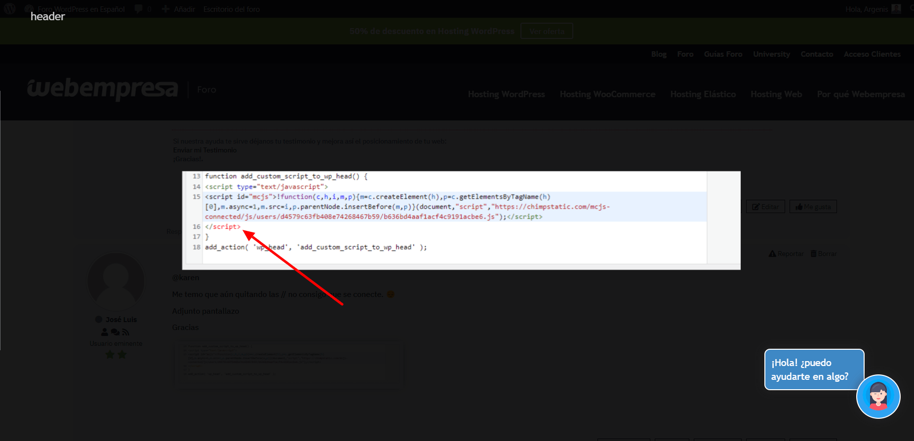Click the 'Usuario eminente' rank label
914x441 pixels.
point(116,343)
